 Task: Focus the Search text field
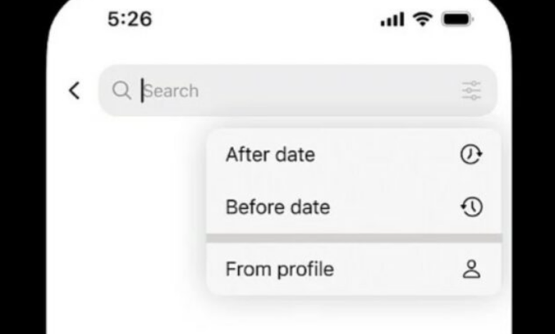tap(297, 90)
